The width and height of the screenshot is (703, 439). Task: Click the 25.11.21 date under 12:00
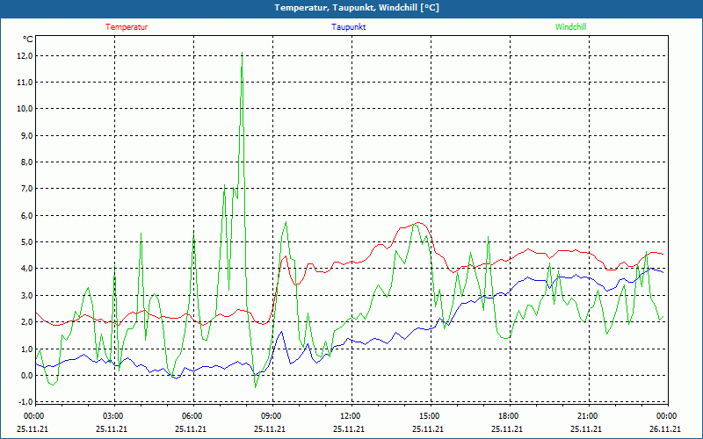coord(349,428)
